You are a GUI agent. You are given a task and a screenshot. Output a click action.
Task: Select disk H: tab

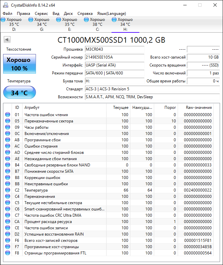point(125,24)
